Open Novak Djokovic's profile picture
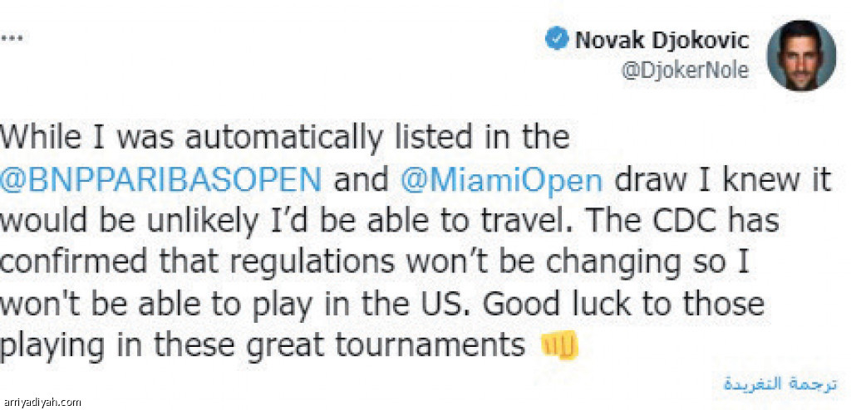Screen dimensions: 851x410 (801, 56)
